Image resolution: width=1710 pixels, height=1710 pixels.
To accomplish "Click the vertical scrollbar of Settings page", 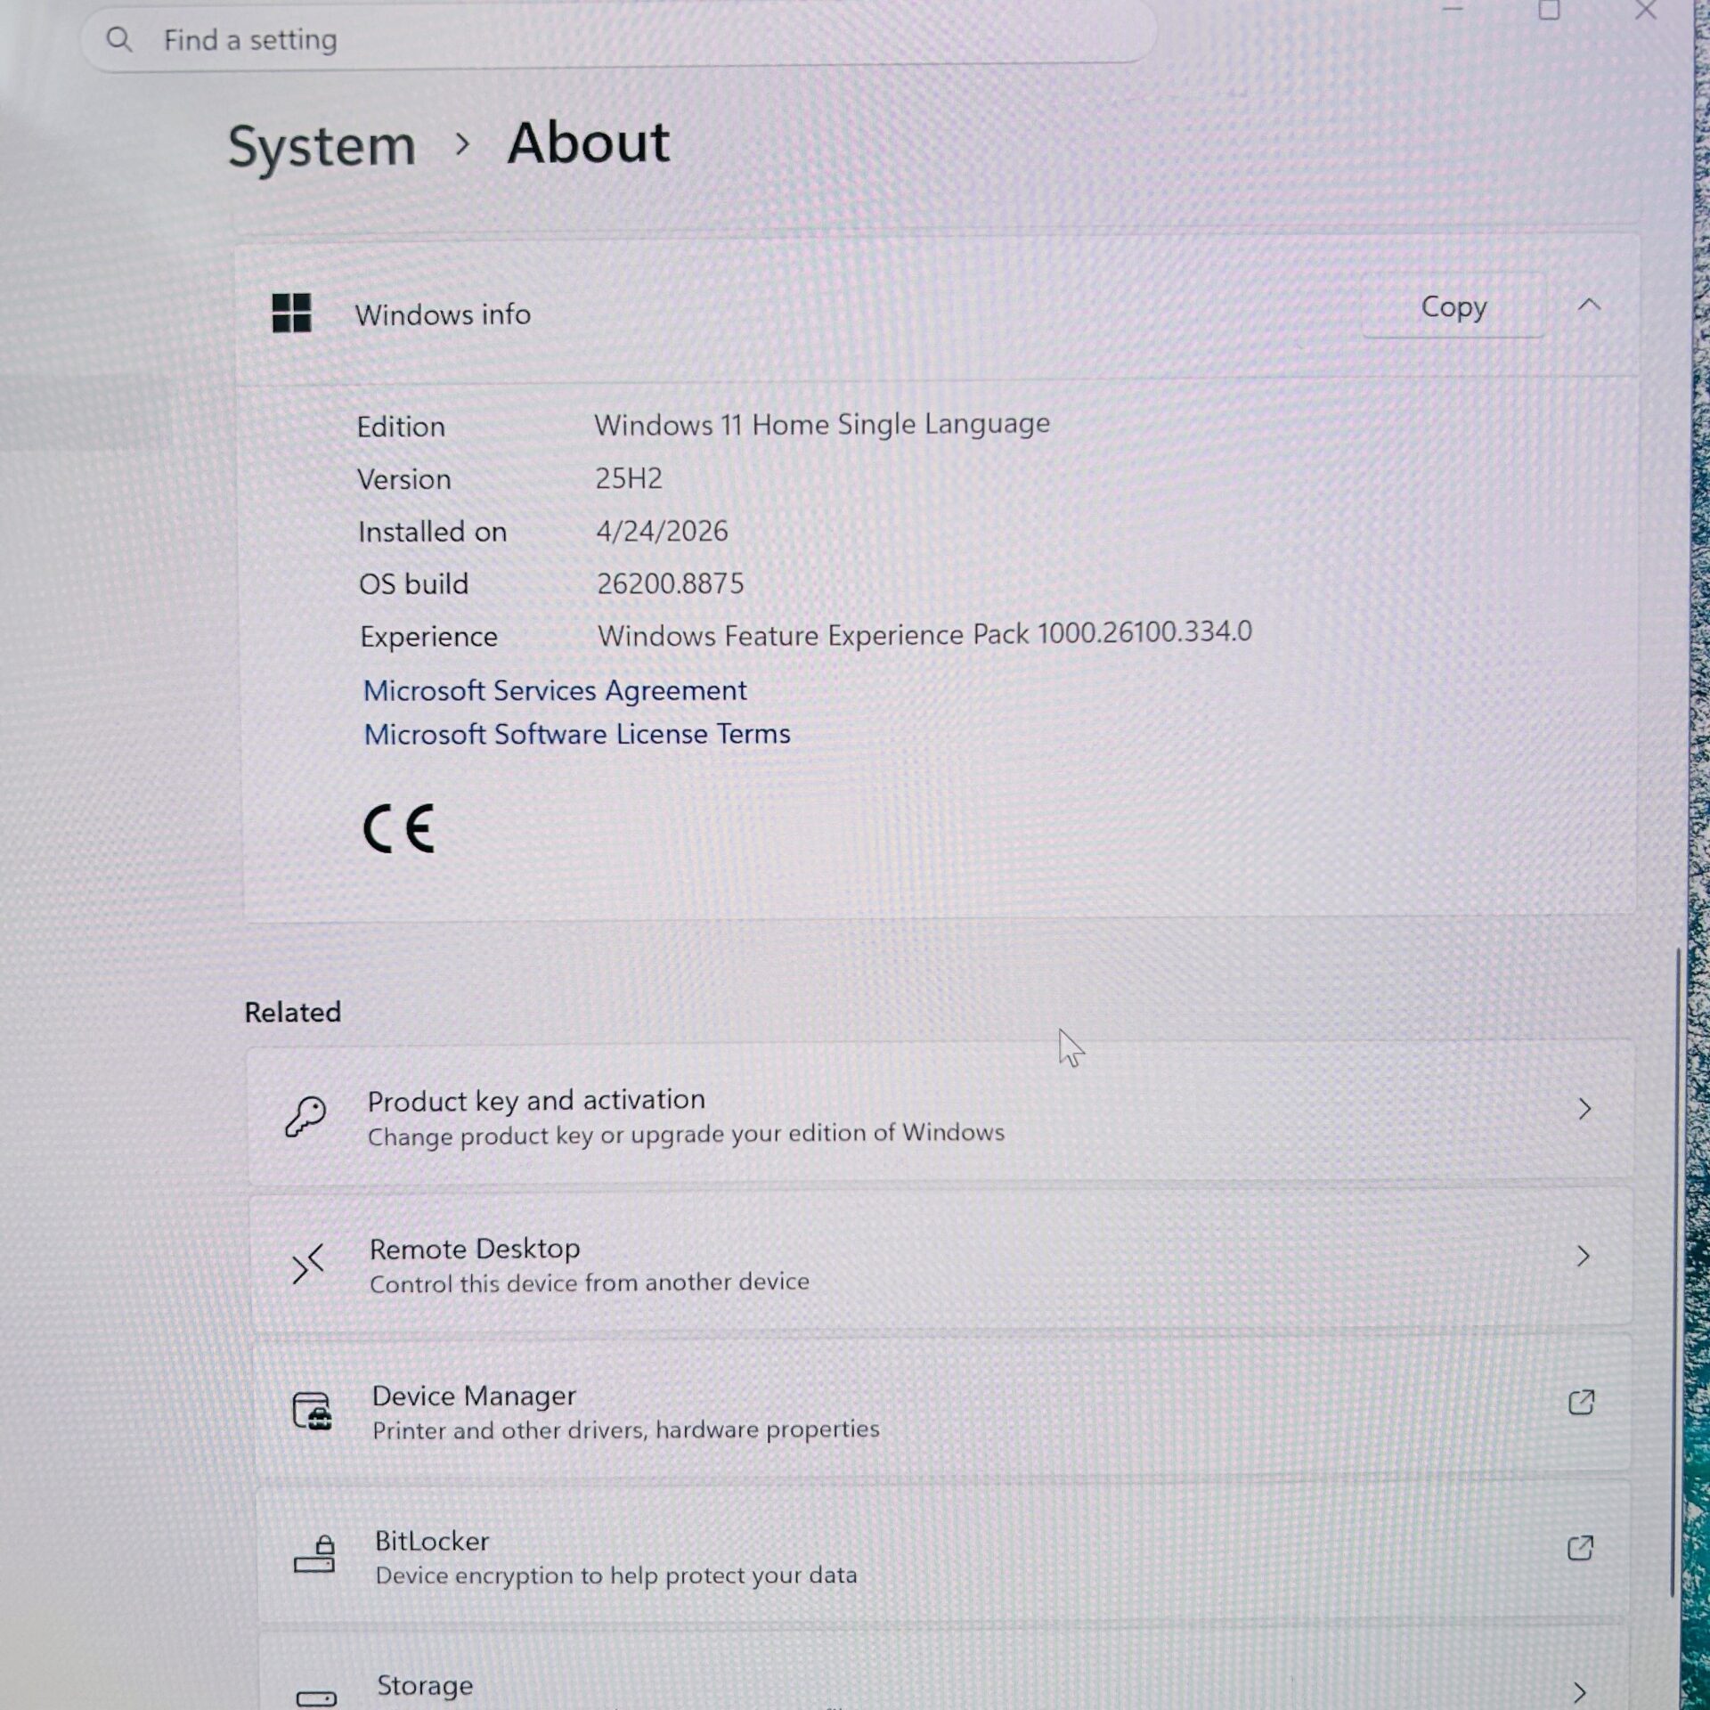I will click(x=1674, y=1274).
